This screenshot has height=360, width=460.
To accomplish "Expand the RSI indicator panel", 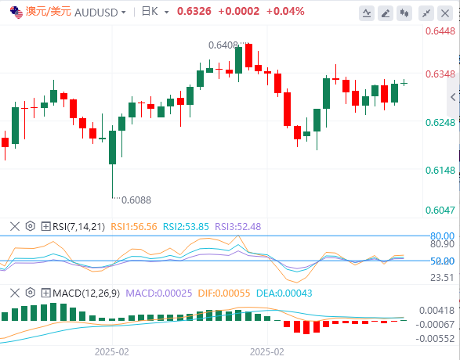I will pos(45,226).
